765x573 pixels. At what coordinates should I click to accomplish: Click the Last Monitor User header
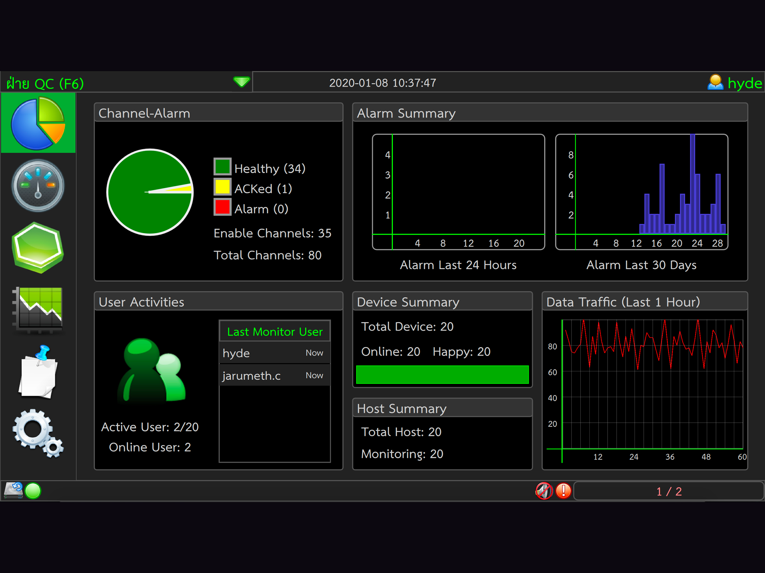click(275, 332)
